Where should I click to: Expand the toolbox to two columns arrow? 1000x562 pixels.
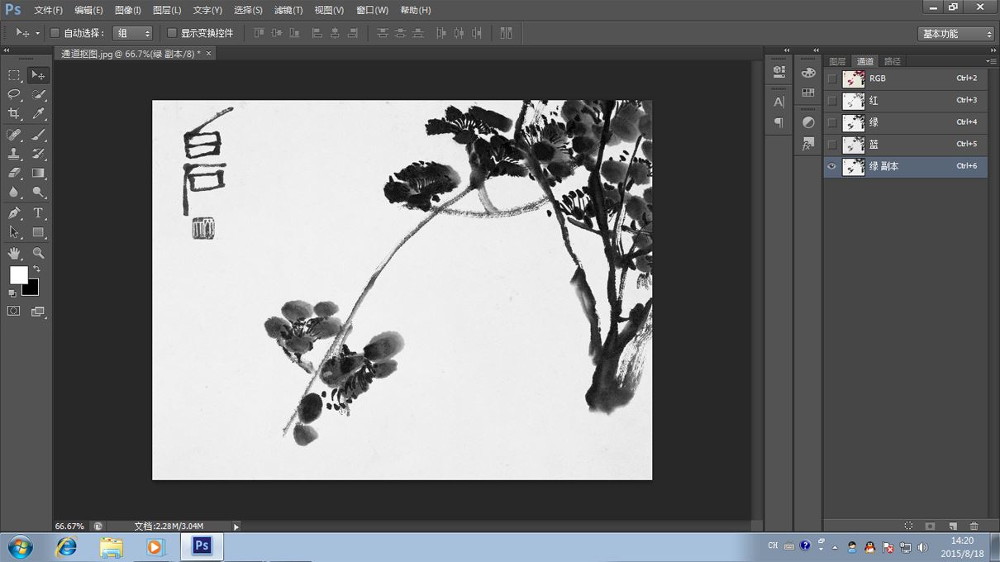[x=7, y=50]
